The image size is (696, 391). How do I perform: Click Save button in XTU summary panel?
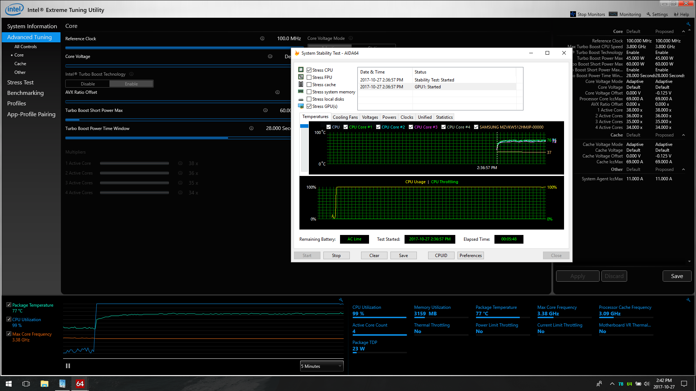[677, 276]
